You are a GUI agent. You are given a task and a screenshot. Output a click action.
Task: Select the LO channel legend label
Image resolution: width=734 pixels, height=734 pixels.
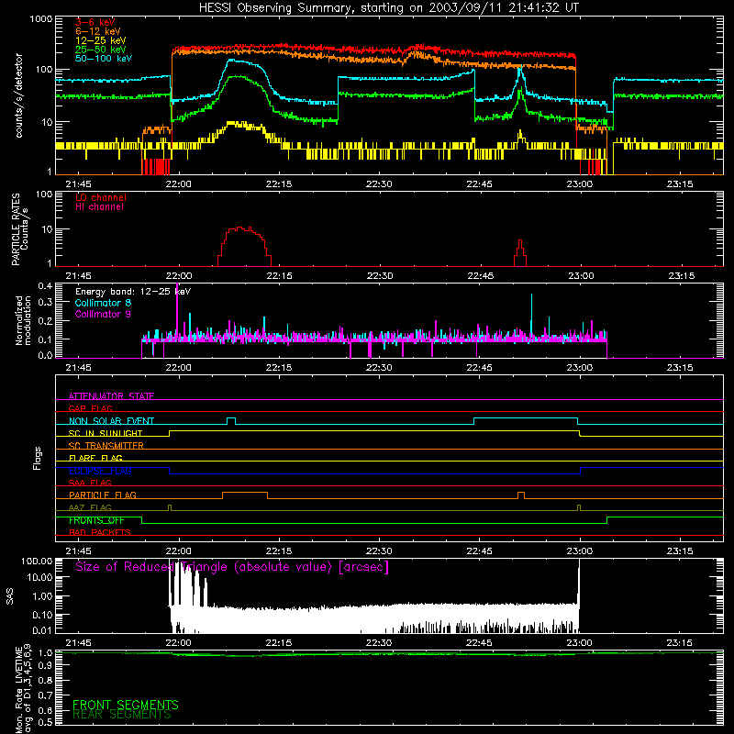[101, 197]
